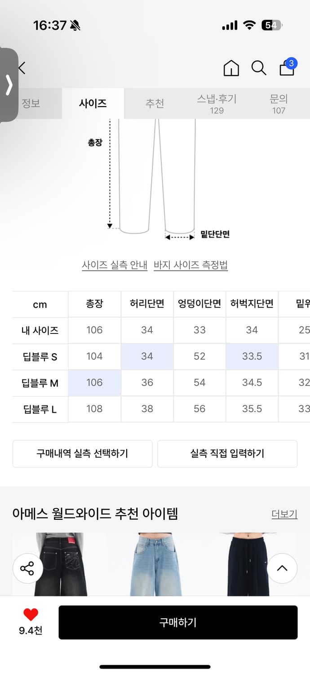Open the search icon
310x675 pixels.
tap(259, 68)
